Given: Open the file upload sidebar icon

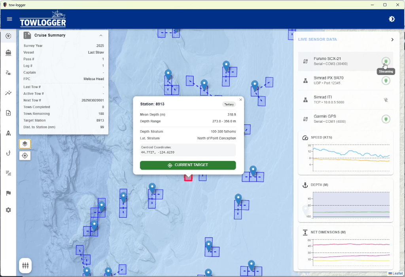Looking at the screenshot, I should click(8, 113).
